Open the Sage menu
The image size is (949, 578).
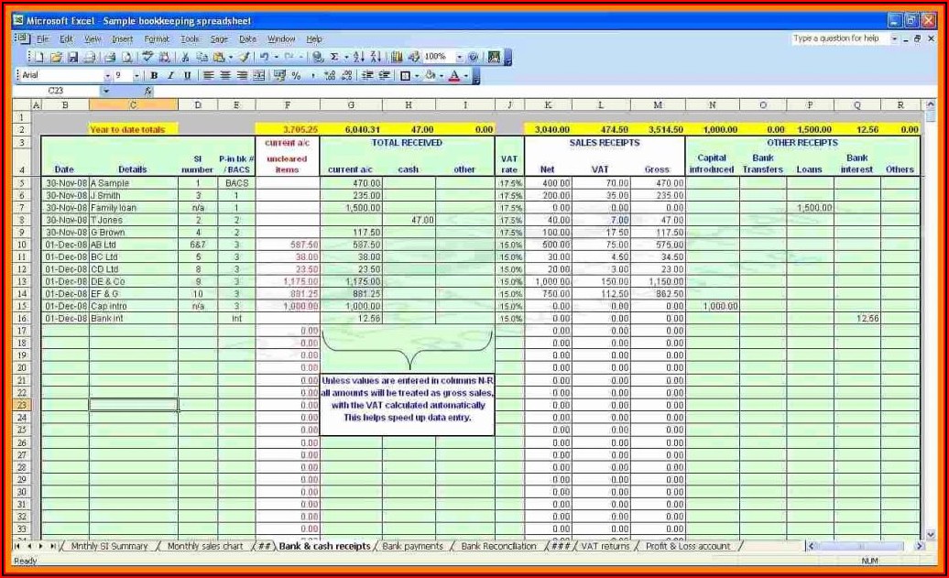(x=219, y=39)
